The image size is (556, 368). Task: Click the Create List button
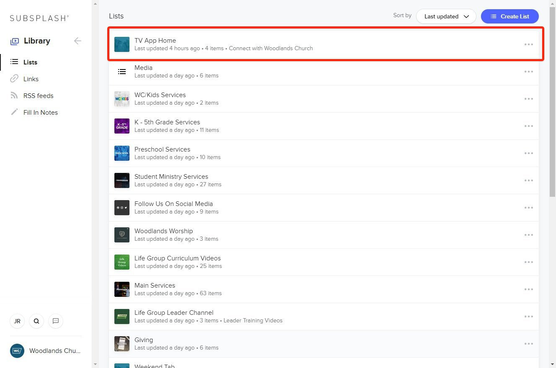[510, 16]
